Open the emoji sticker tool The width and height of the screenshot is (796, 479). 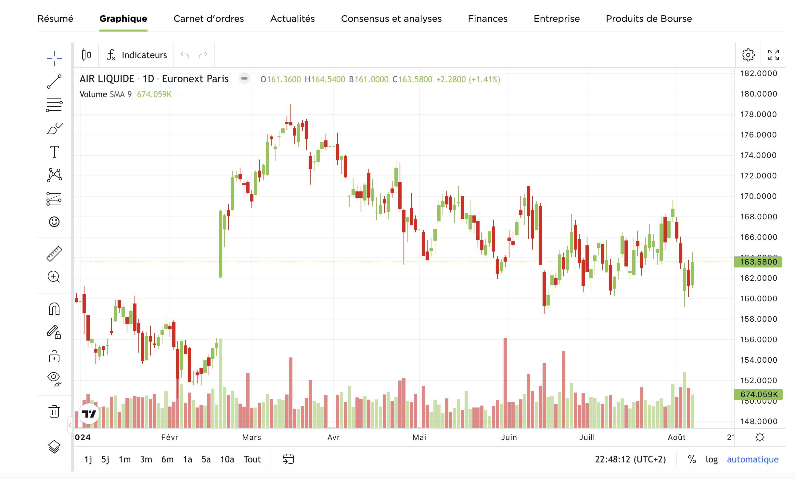[x=54, y=222]
